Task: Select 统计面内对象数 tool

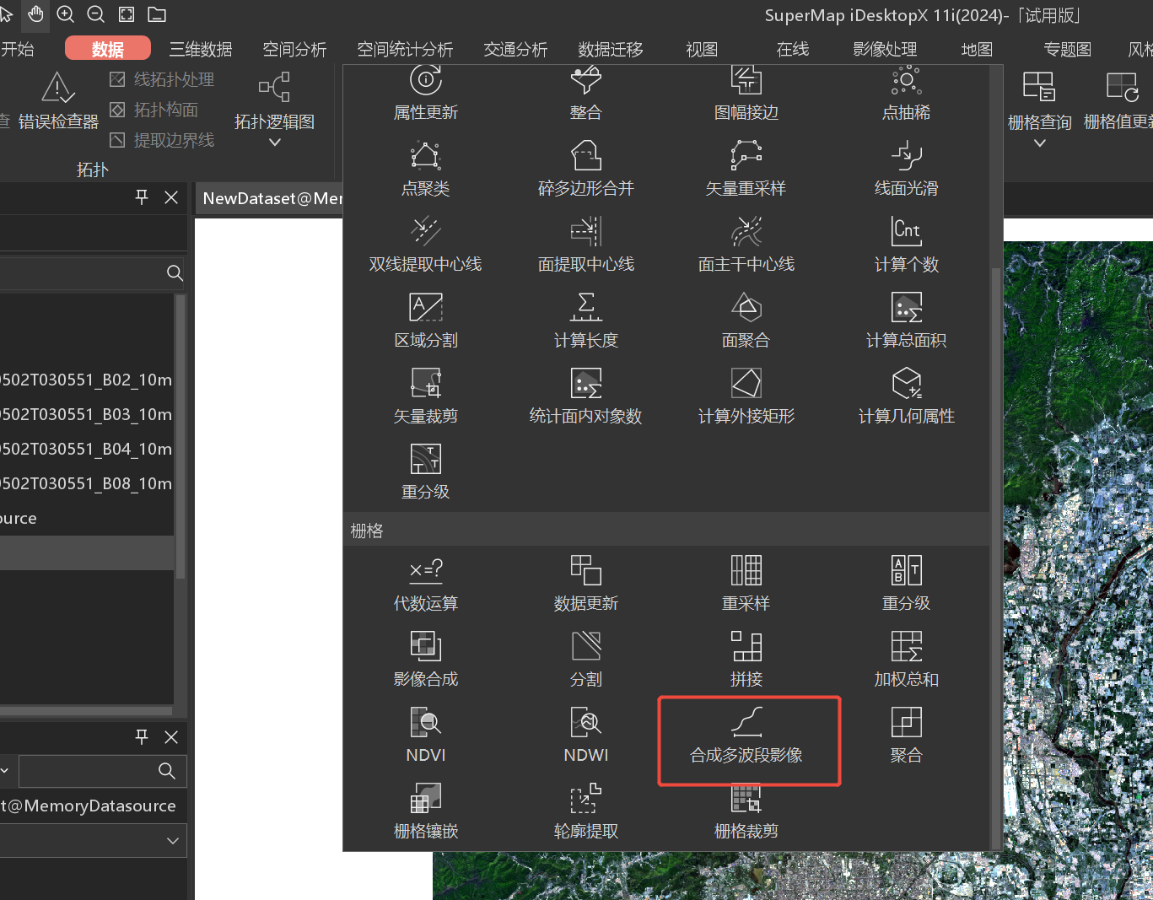Action: [x=586, y=397]
